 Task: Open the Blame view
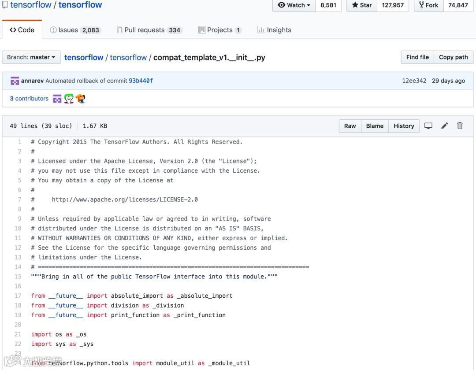(x=375, y=126)
